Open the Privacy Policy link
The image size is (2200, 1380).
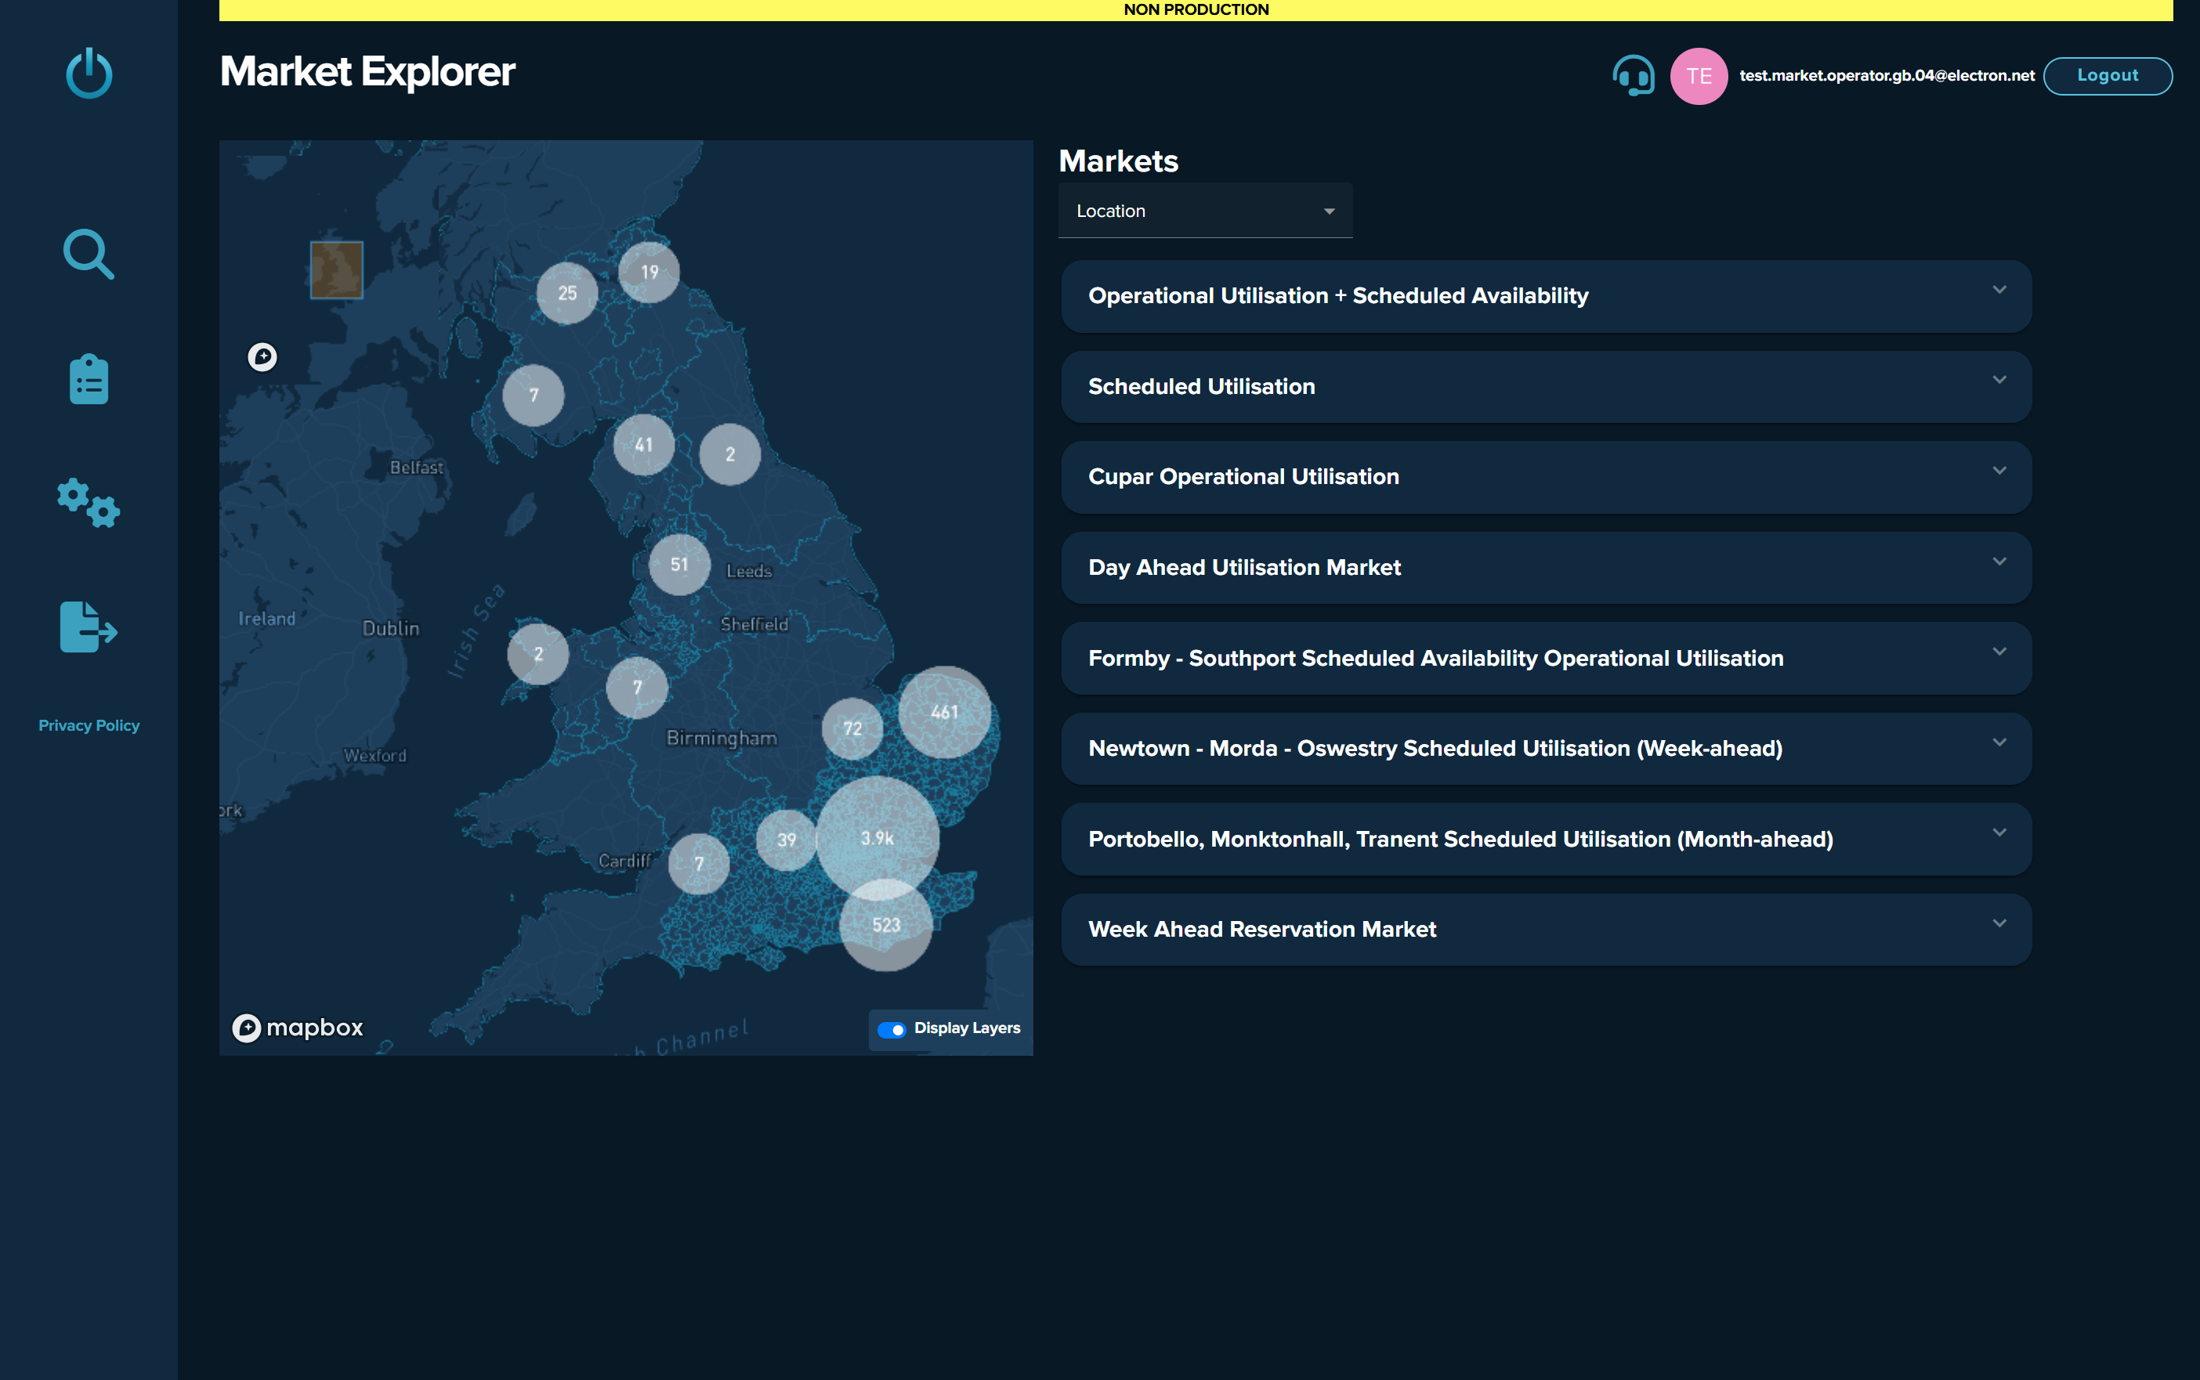click(x=89, y=725)
